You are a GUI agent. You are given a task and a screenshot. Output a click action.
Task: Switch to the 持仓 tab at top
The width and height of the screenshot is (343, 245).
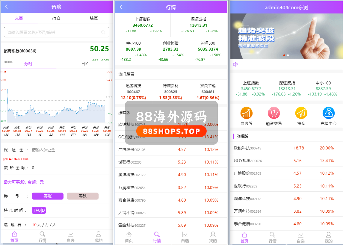[x=56, y=18]
